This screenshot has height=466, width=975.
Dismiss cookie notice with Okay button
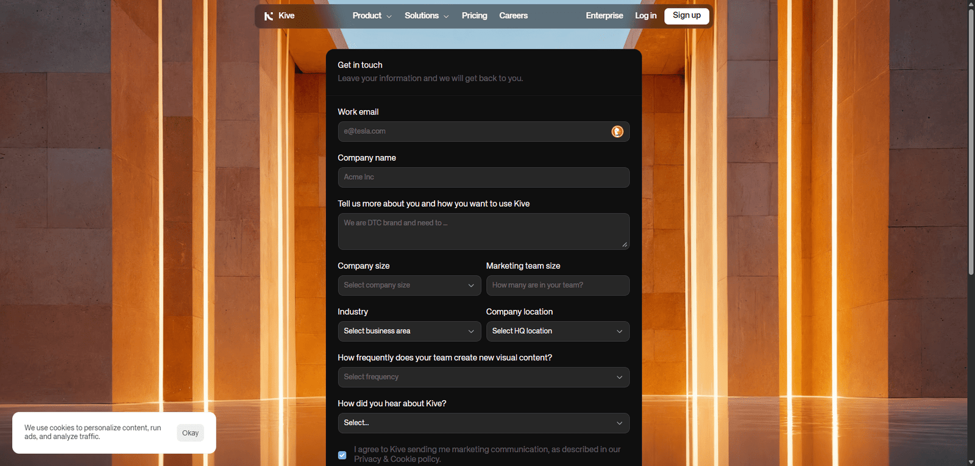190,433
